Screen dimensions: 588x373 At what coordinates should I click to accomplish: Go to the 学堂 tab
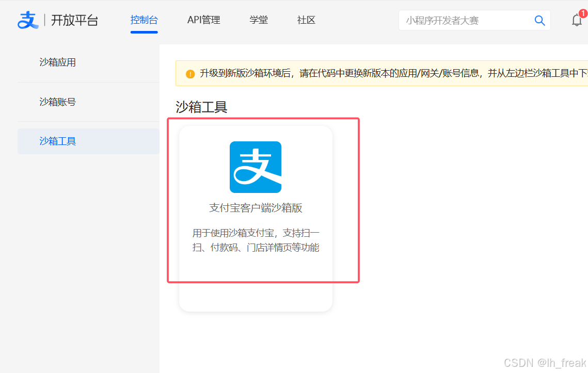tap(259, 20)
